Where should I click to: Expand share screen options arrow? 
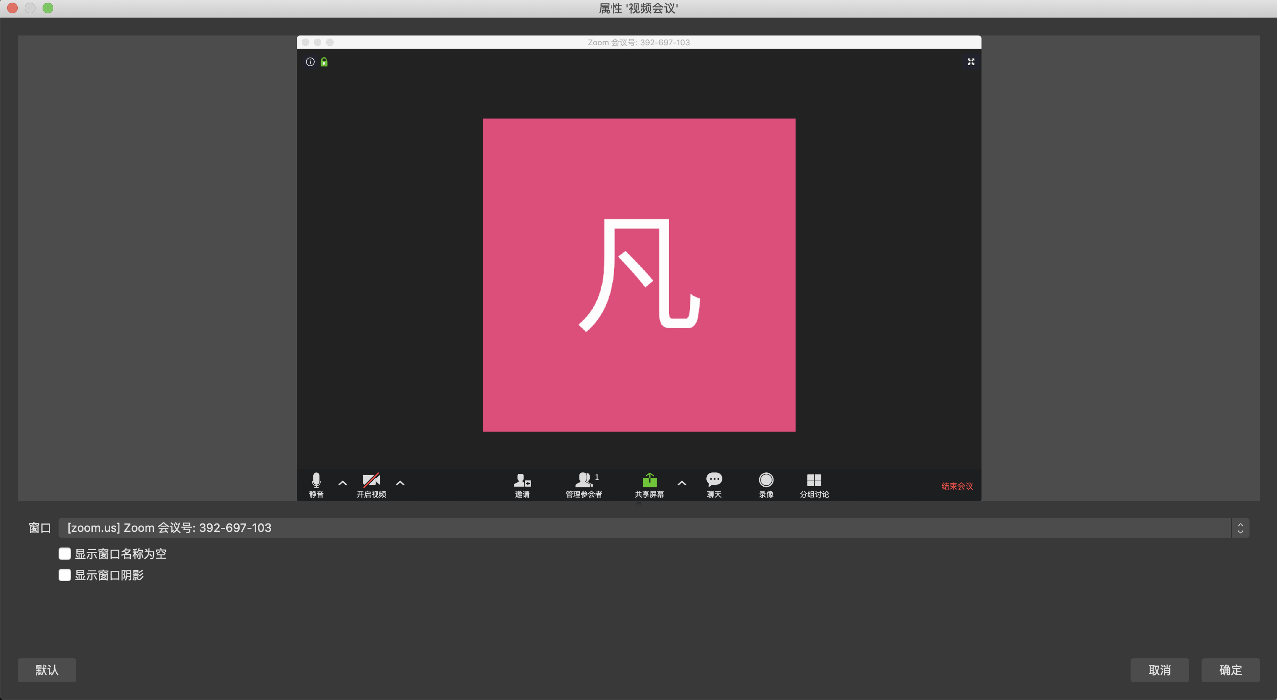(682, 483)
